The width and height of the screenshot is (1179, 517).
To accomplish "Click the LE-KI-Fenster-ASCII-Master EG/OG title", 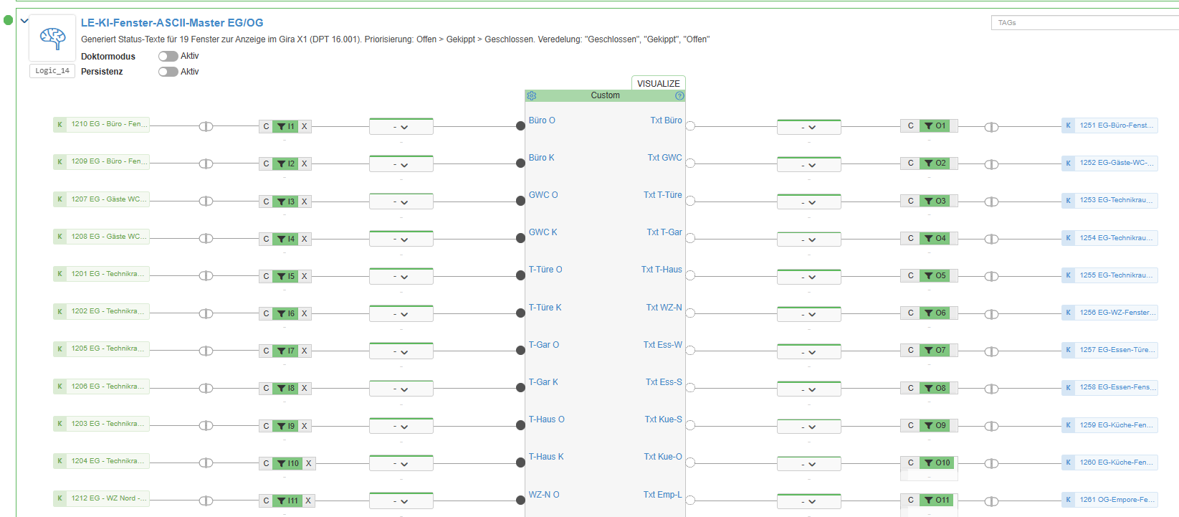I will (x=172, y=23).
